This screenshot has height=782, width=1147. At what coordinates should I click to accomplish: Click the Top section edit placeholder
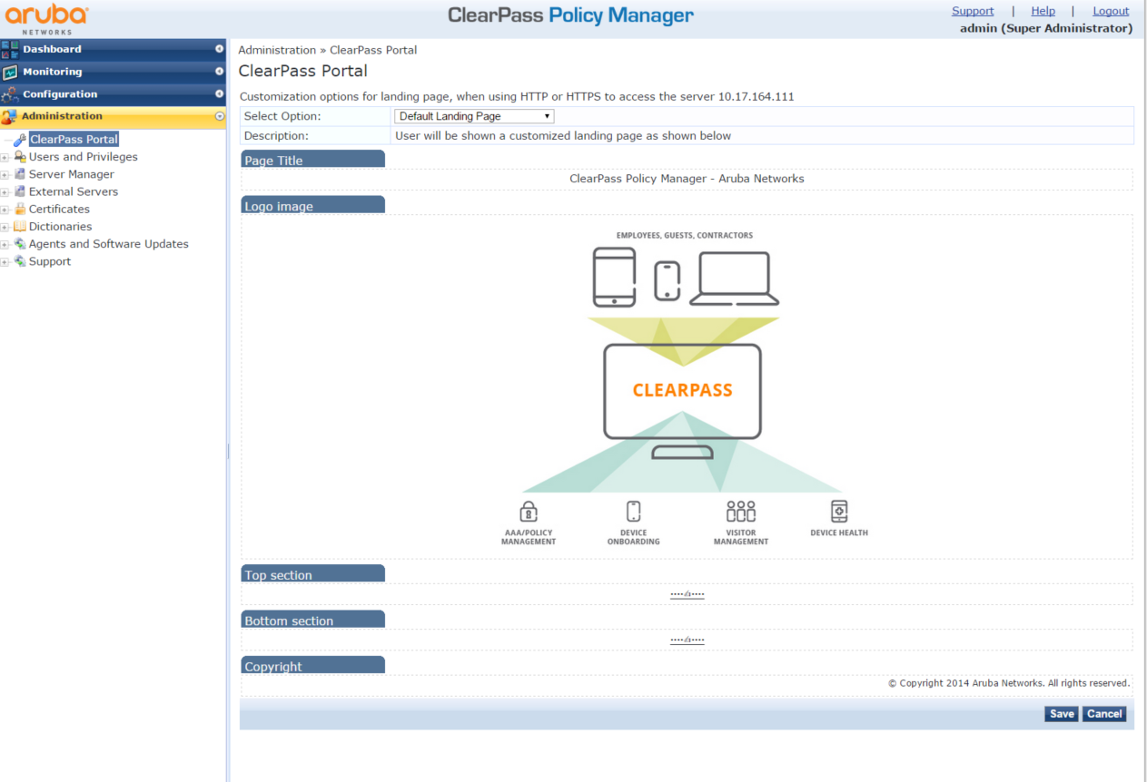point(687,594)
